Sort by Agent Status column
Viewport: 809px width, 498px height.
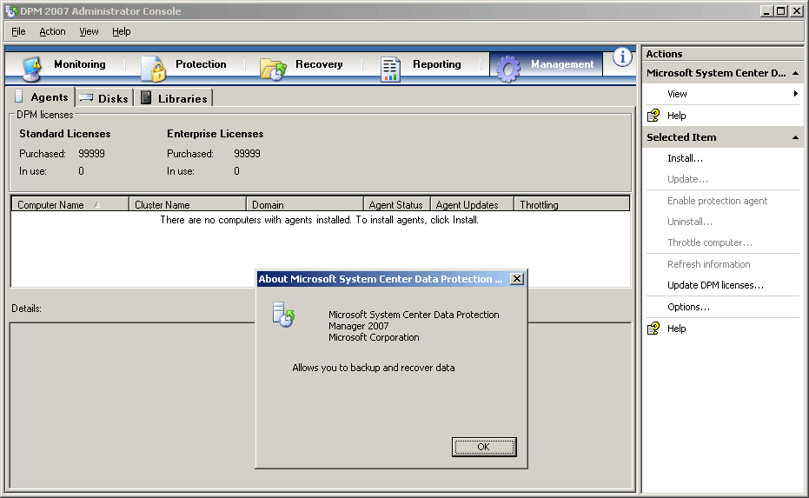tap(397, 204)
